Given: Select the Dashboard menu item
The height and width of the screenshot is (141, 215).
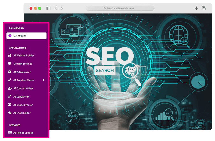Looking at the screenshot, I should (26, 36).
